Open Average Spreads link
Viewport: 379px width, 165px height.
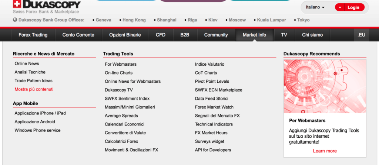pos(121,116)
